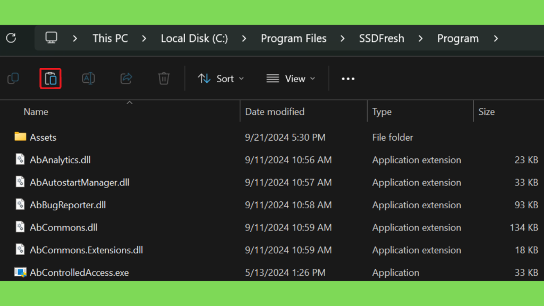The image size is (544, 306).
Task: Select the Assets folder name
Action: 43,138
